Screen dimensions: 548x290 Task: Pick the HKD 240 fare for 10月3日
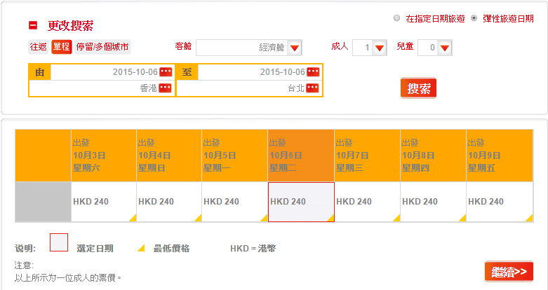click(x=103, y=202)
